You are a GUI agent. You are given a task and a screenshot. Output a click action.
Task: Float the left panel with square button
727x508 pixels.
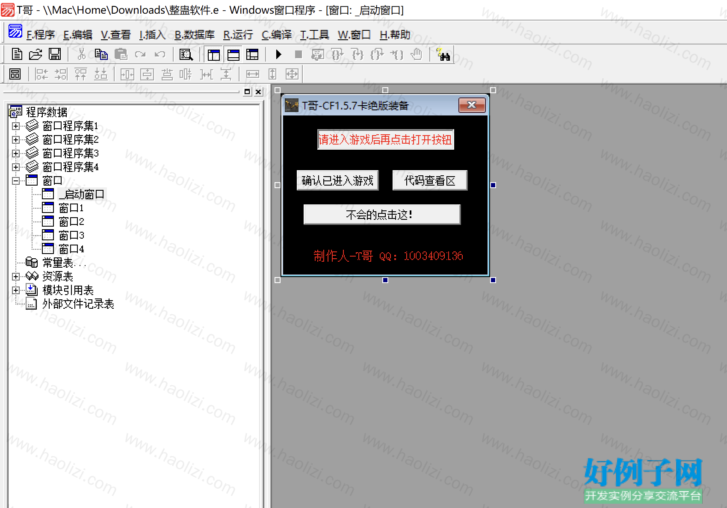[247, 92]
